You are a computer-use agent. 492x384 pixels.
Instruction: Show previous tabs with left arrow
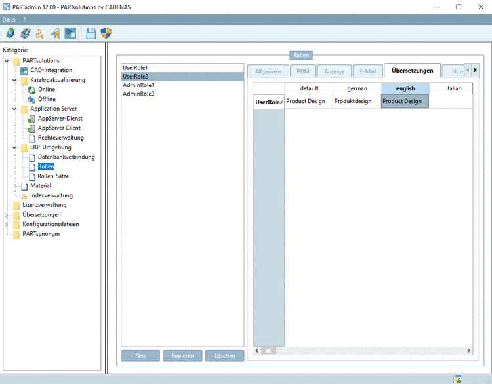click(468, 70)
